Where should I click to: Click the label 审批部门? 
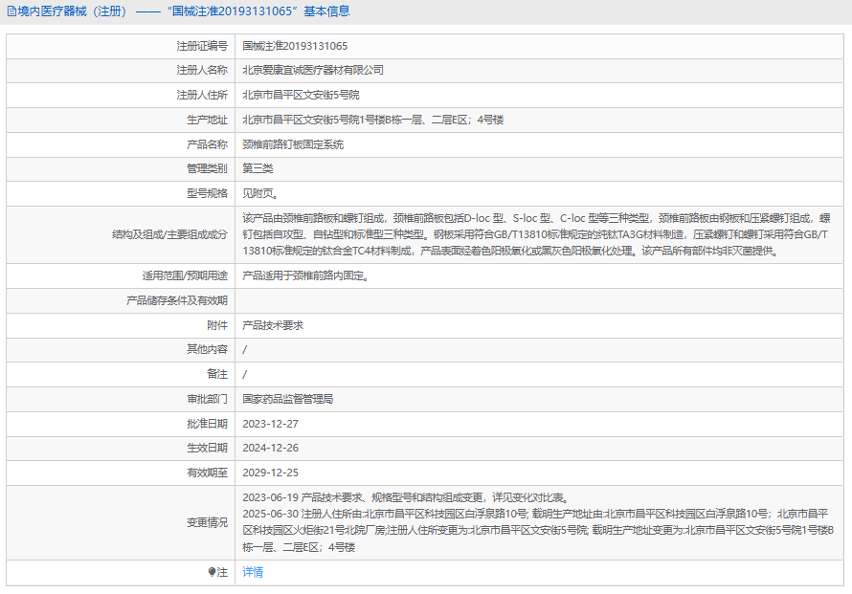pyautogui.click(x=207, y=399)
